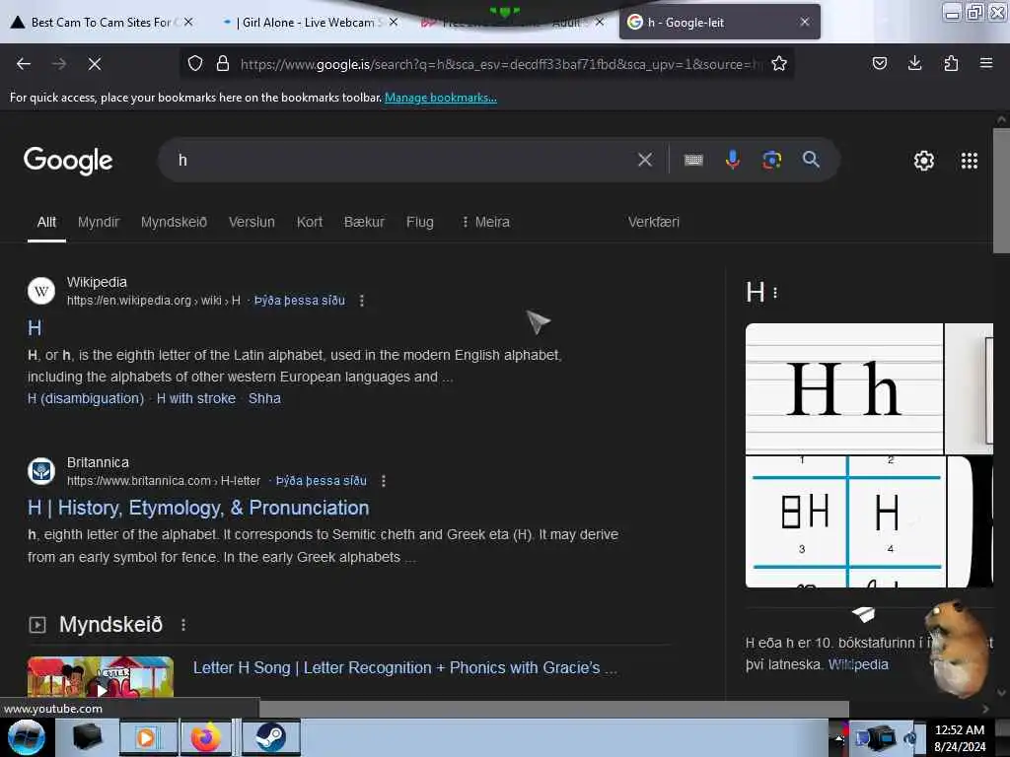
Task: Switch to the Best Cam To Cam Sites tab
Action: click(x=102, y=23)
